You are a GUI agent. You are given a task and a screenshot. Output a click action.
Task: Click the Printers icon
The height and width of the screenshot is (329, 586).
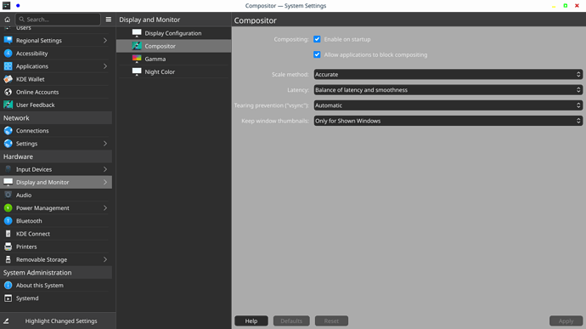pyautogui.click(x=8, y=247)
